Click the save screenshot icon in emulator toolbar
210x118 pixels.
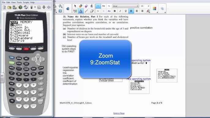pyautogui.click(x=15, y=7)
